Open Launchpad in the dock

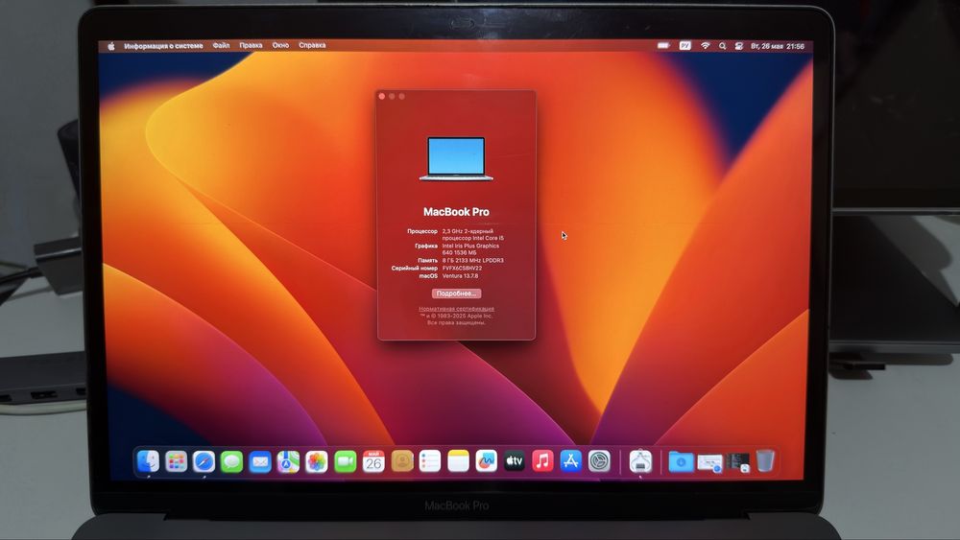176,461
